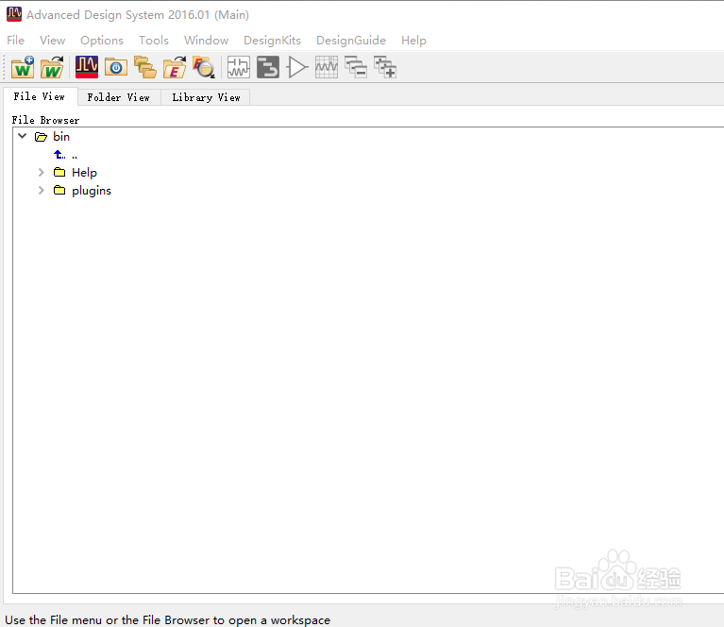Open the File menu
724x627 pixels.
click(16, 41)
